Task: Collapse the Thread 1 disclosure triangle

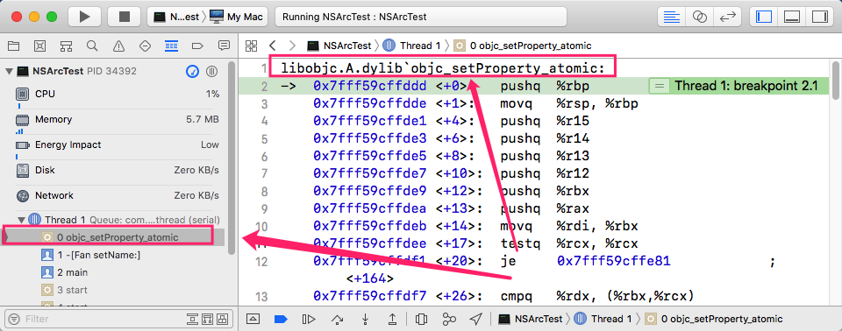Action: click(21, 220)
